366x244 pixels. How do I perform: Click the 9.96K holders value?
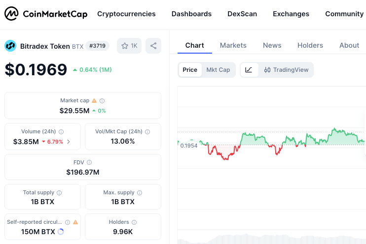(x=123, y=232)
